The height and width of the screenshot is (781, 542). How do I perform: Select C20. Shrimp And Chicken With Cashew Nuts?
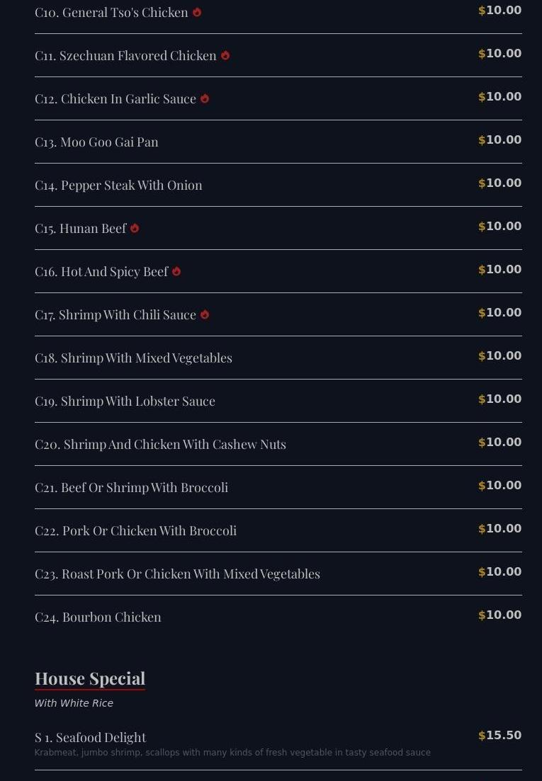point(160,444)
